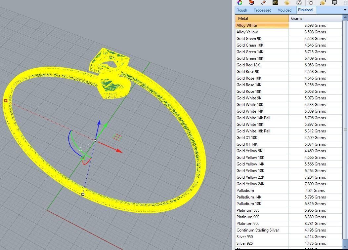Select the Gold Green 10K row
This screenshot has width=348, height=250.
point(289,45)
